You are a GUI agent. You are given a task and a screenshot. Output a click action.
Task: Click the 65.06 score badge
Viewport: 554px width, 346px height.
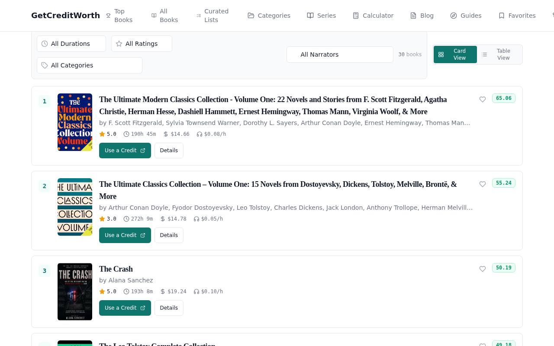[x=504, y=98]
